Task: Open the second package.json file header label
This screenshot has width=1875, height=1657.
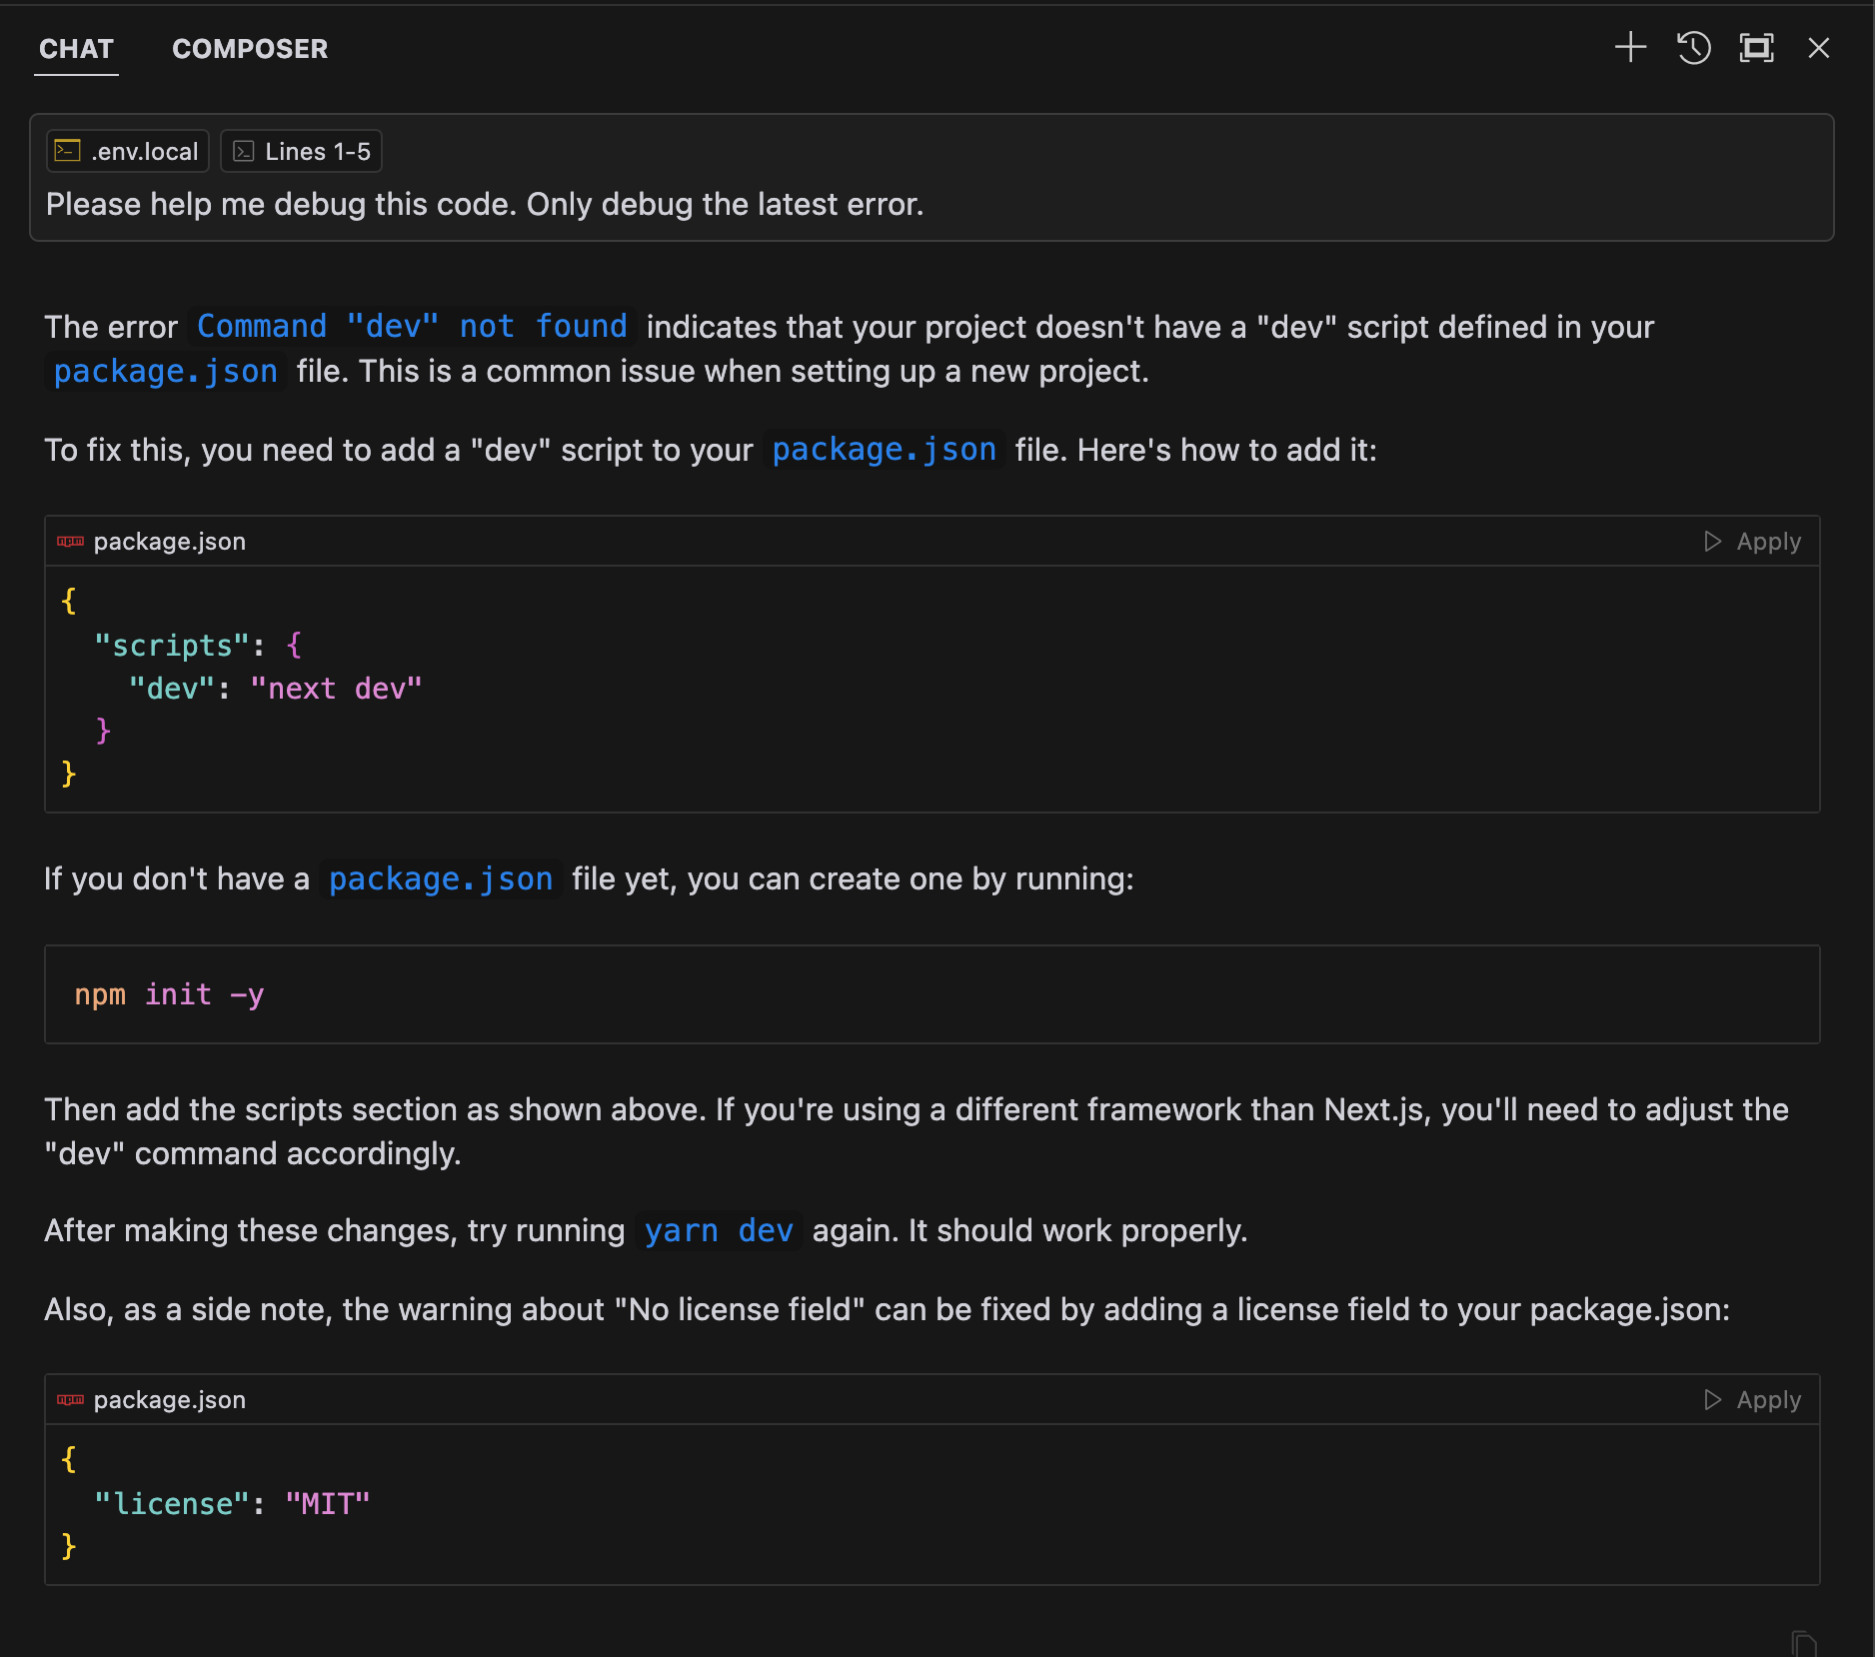Action: [169, 1400]
